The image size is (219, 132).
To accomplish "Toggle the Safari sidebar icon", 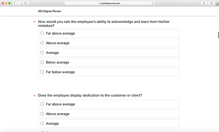I will (x=26, y=3).
